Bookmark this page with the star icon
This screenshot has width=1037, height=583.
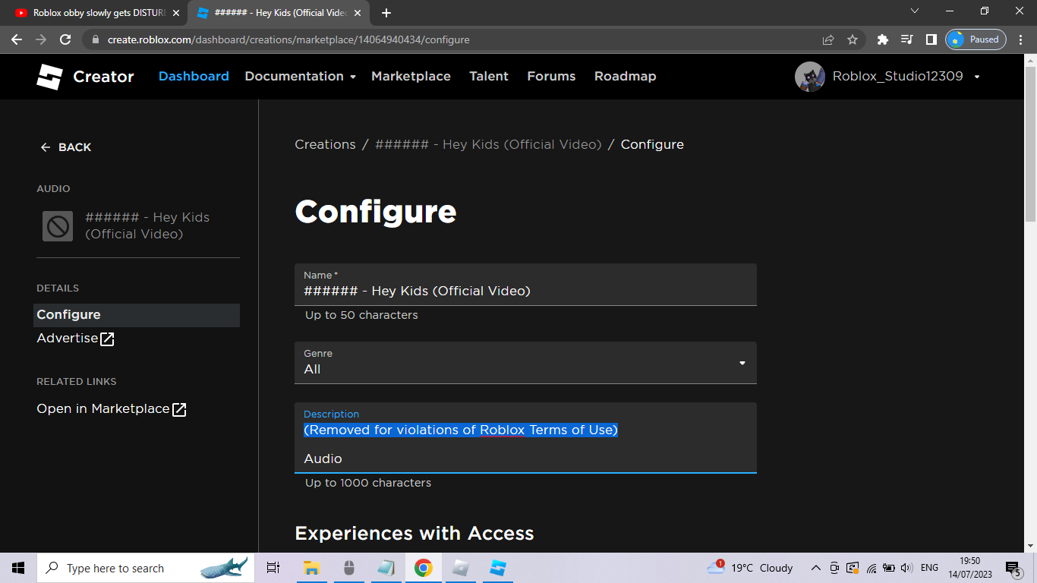tap(853, 39)
